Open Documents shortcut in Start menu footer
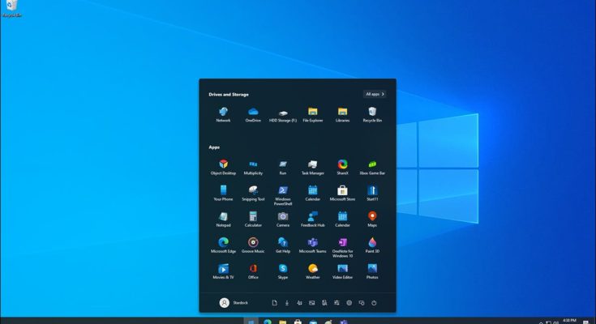Viewport: 596px width, 324px height. pyautogui.click(x=274, y=302)
